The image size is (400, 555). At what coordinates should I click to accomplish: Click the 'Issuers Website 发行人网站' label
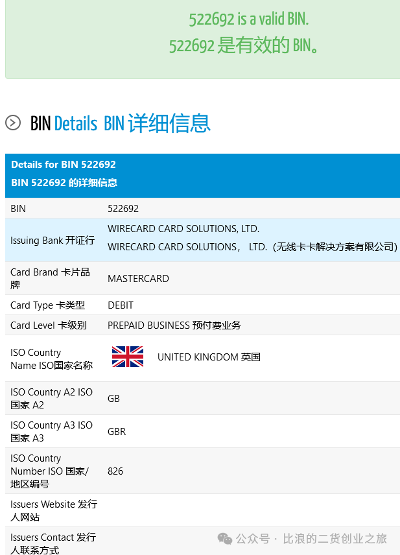click(x=54, y=511)
